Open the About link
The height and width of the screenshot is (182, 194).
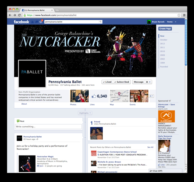click(x=24, y=104)
